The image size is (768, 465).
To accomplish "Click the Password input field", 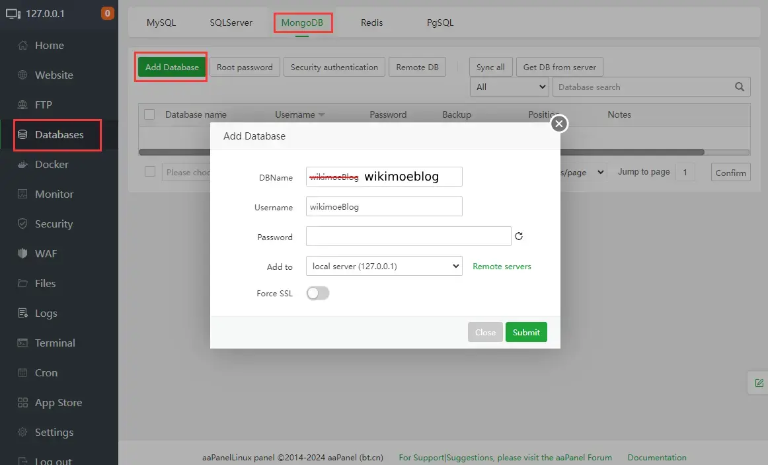I will 408,236.
